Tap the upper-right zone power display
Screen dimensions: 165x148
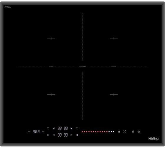point(66,128)
